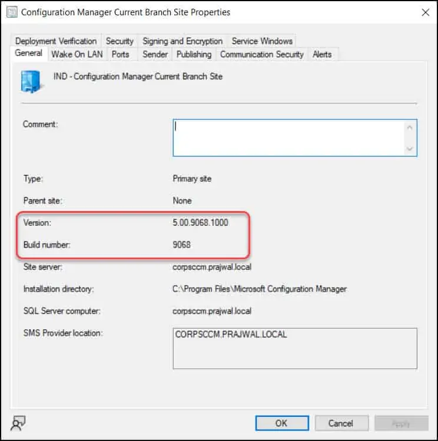Click the feedback person icon at bottom left
Screen dimensions: 438x441
tap(18, 423)
